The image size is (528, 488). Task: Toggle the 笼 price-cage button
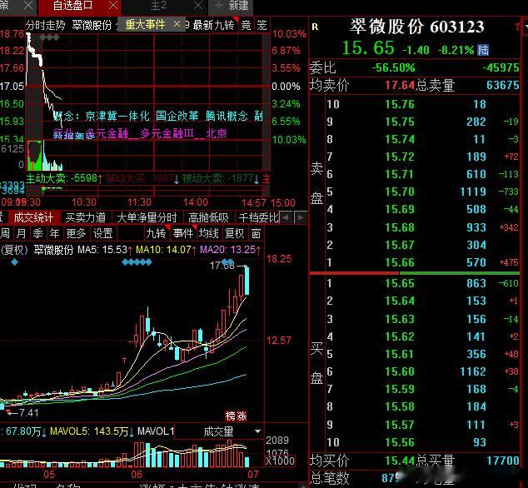click(x=262, y=25)
